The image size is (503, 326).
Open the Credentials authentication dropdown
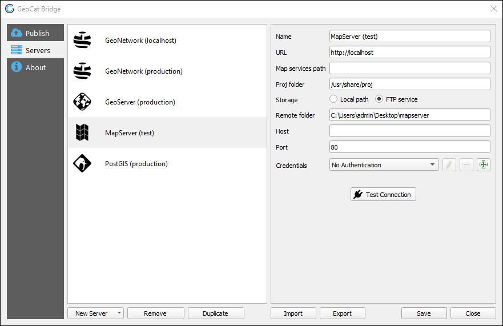pyautogui.click(x=384, y=165)
